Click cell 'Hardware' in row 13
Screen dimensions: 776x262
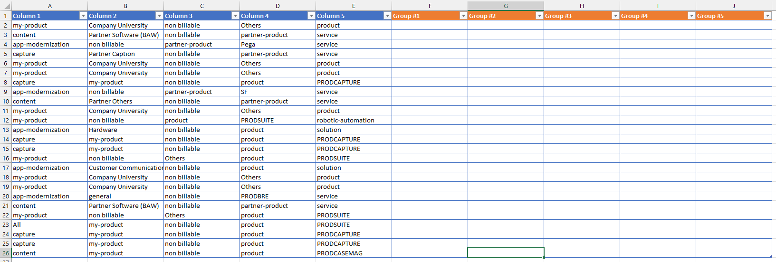126,130
